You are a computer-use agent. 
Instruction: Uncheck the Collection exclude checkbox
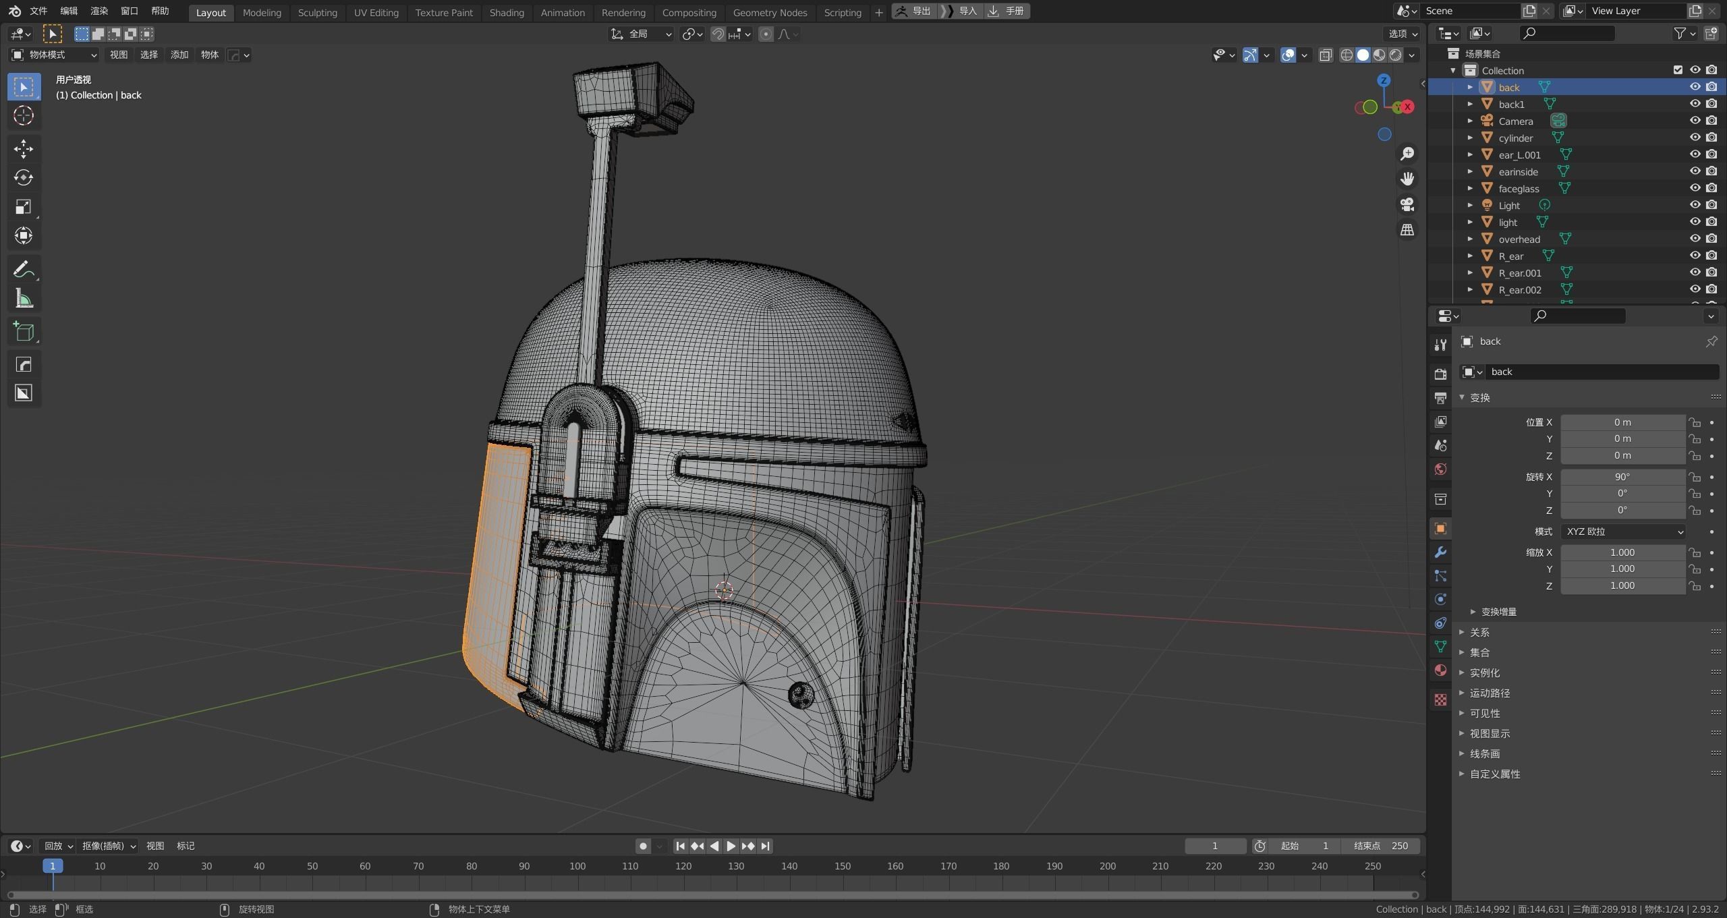(x=1678, y=70)
